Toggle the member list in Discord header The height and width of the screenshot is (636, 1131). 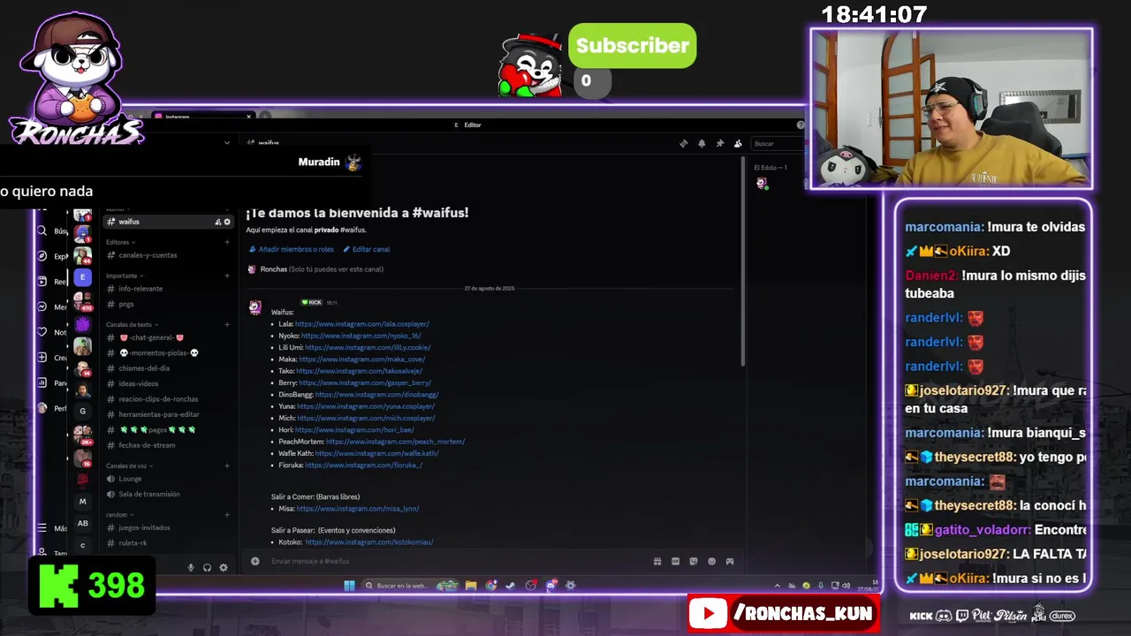click(738, 143)
